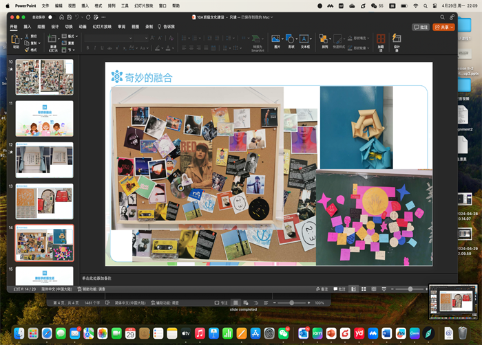Open Finder from the Dock
Image resolution: width=482 pixels, height=345 pixels.
[19, 333]
